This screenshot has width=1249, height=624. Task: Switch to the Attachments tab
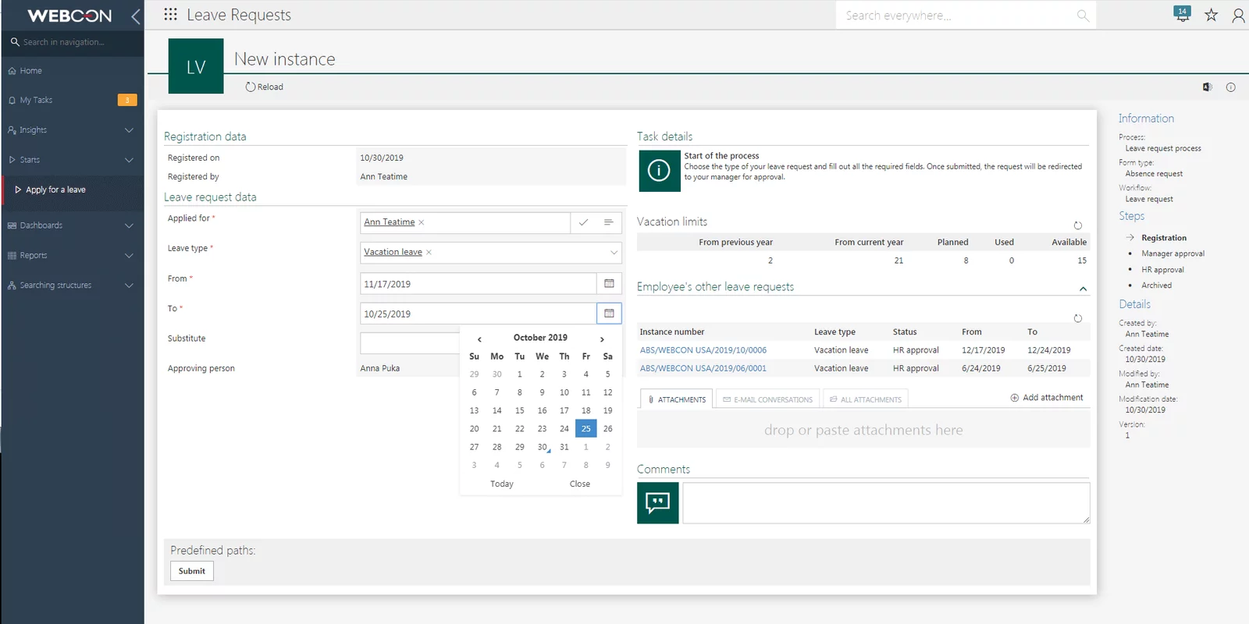[x=676, y=399]
